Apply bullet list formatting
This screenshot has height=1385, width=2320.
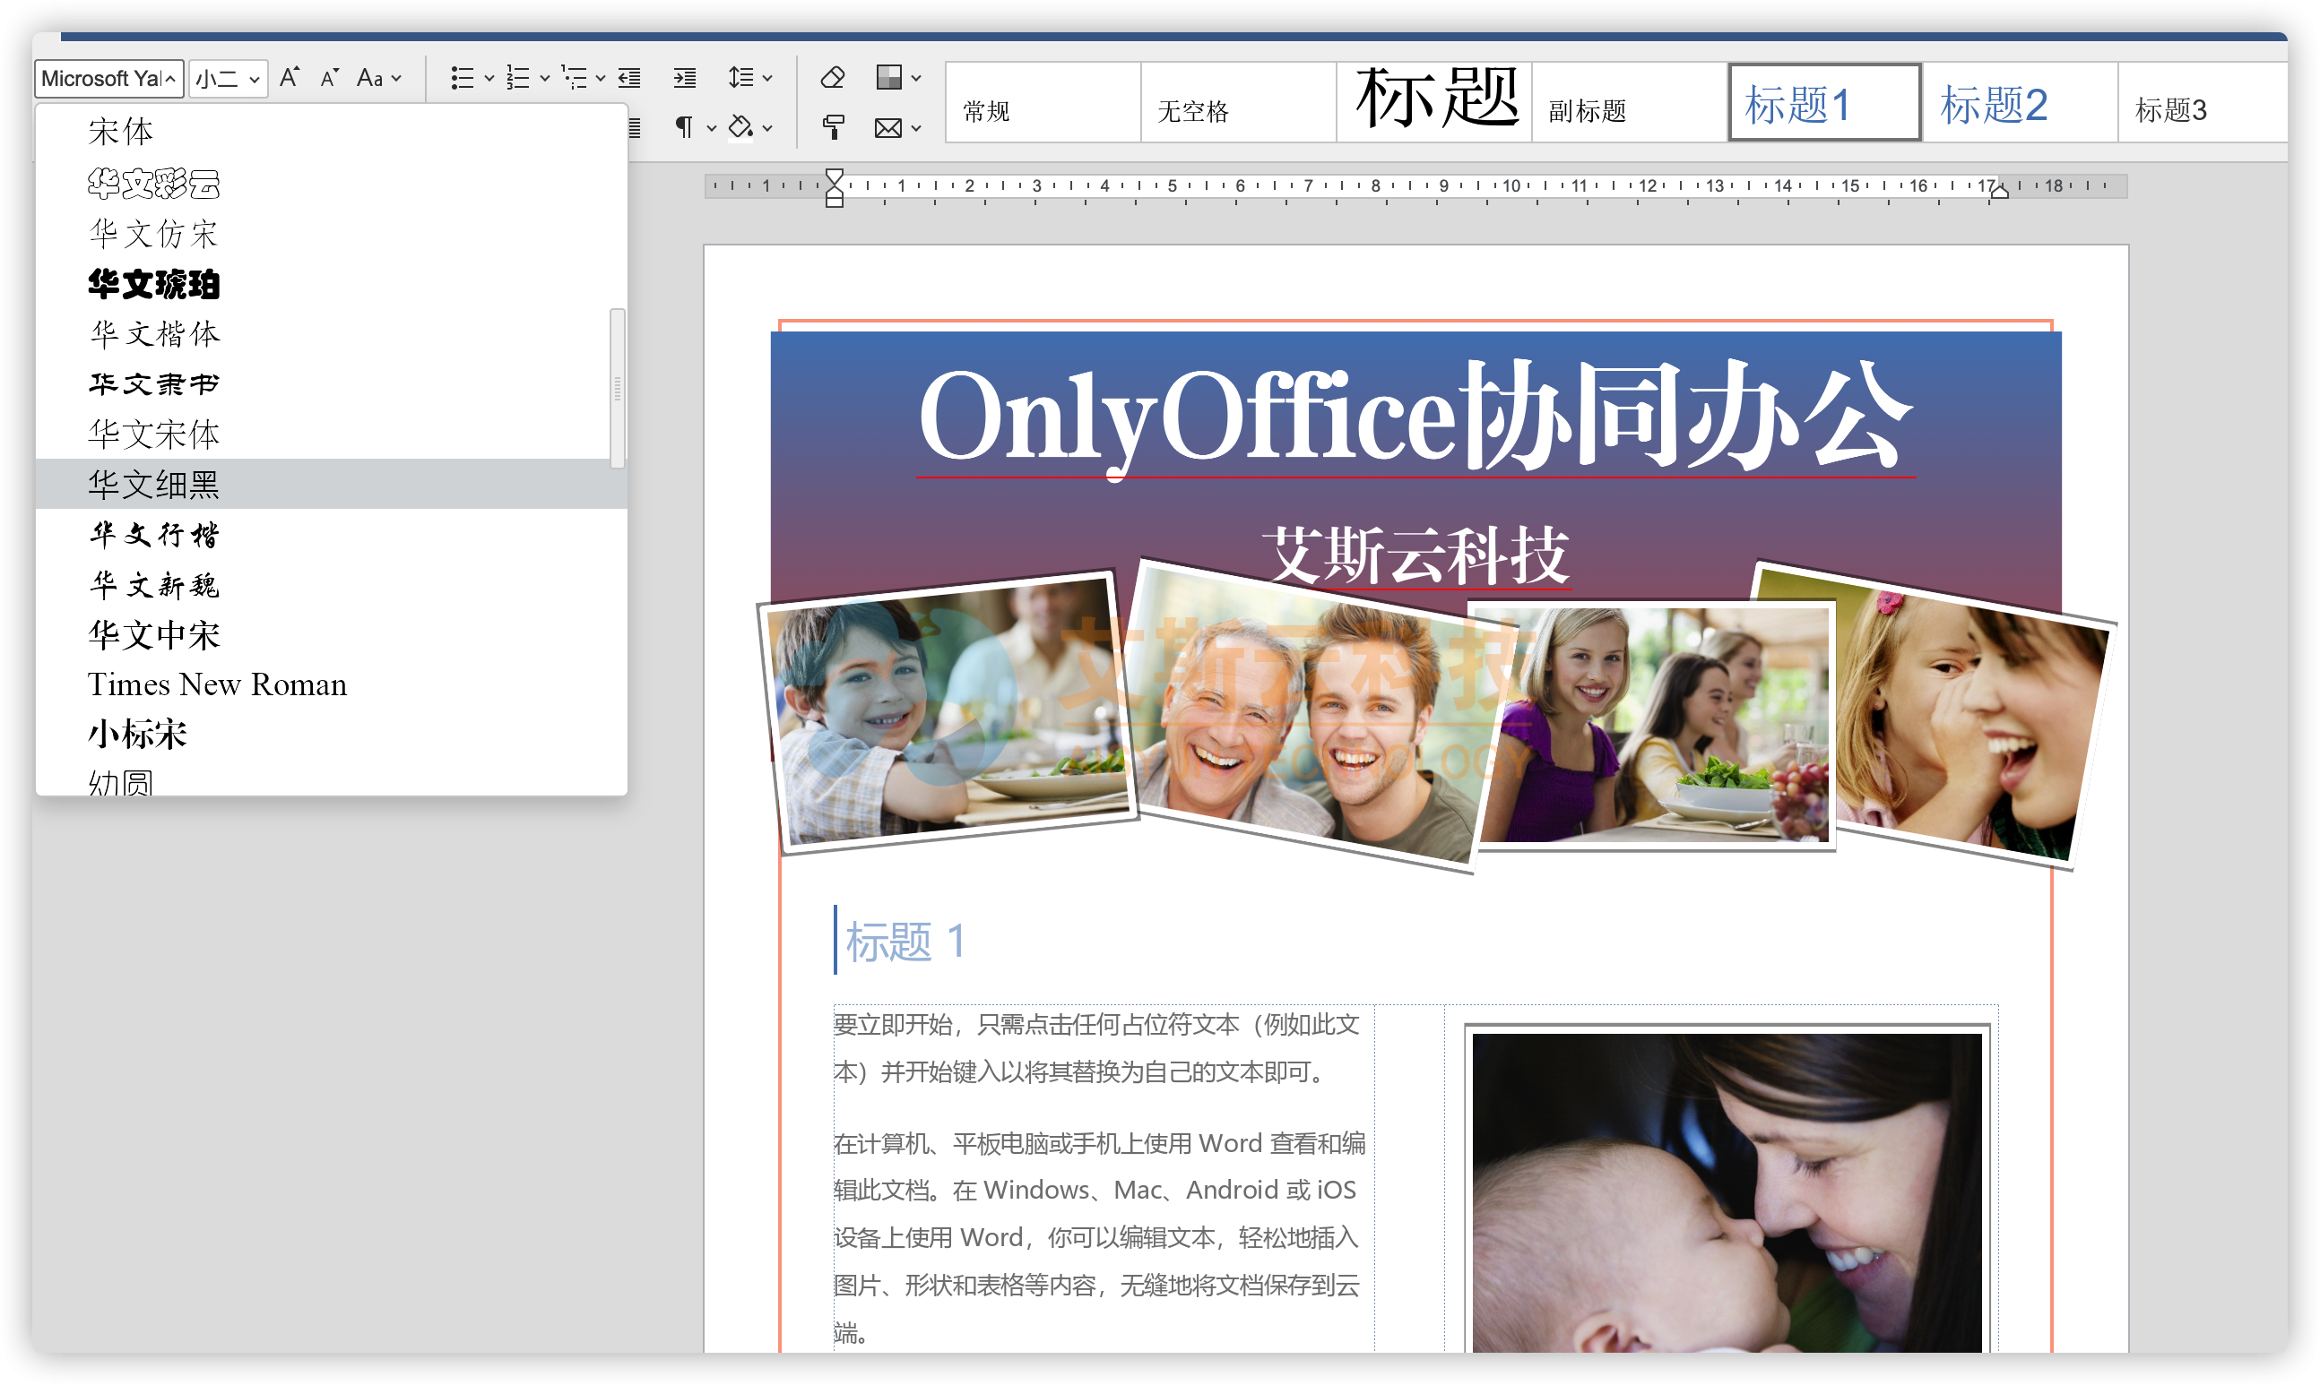click(x=463, y=77)
